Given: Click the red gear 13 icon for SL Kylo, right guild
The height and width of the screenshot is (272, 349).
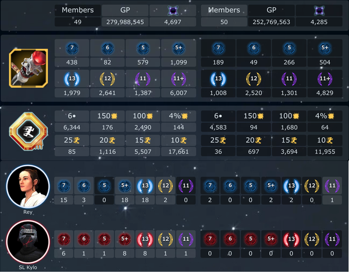Looking at the screenshot, I should [x=291, y=239].
